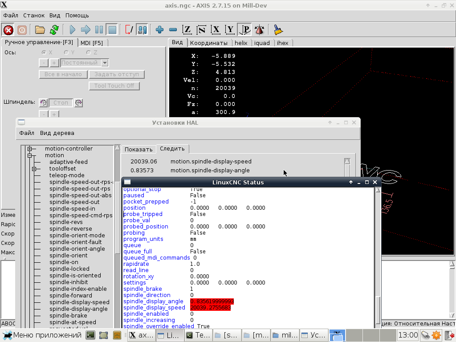Switch to Показать tab in HAL window

click(x=138, y=150)
